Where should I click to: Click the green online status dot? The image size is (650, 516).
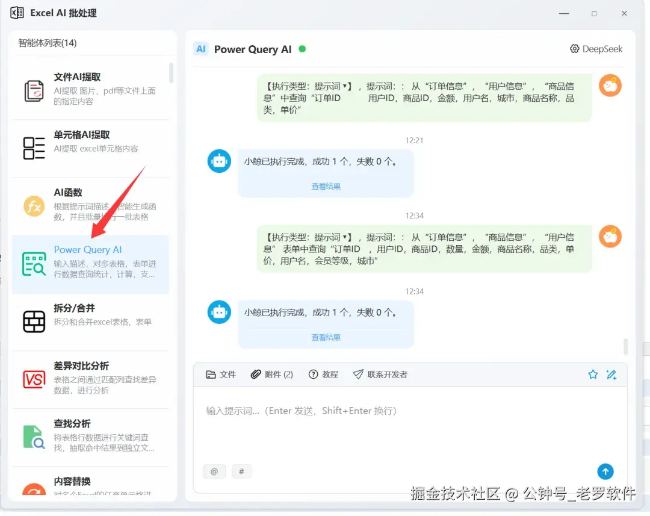click(302, 49)
